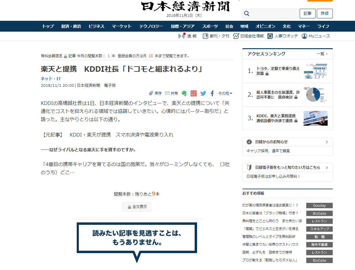Click the 共有 envelope icon
The height and width of the screenshot is (270, 355).
[x=167, y=93]
